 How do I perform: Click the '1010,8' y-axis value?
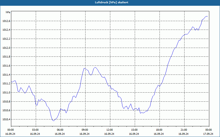click(x=6, y=101)
